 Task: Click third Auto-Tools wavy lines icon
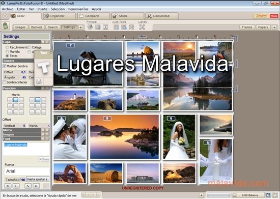[x=131, y=27]
